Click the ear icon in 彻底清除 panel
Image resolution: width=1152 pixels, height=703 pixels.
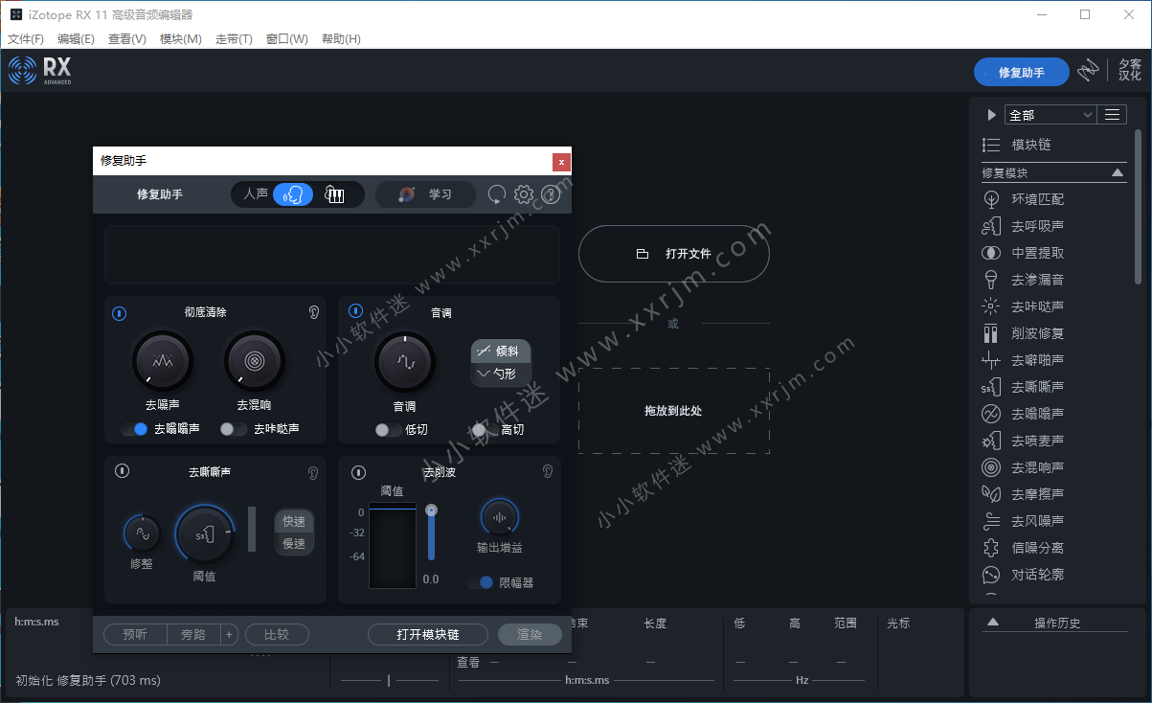[313, 312]
